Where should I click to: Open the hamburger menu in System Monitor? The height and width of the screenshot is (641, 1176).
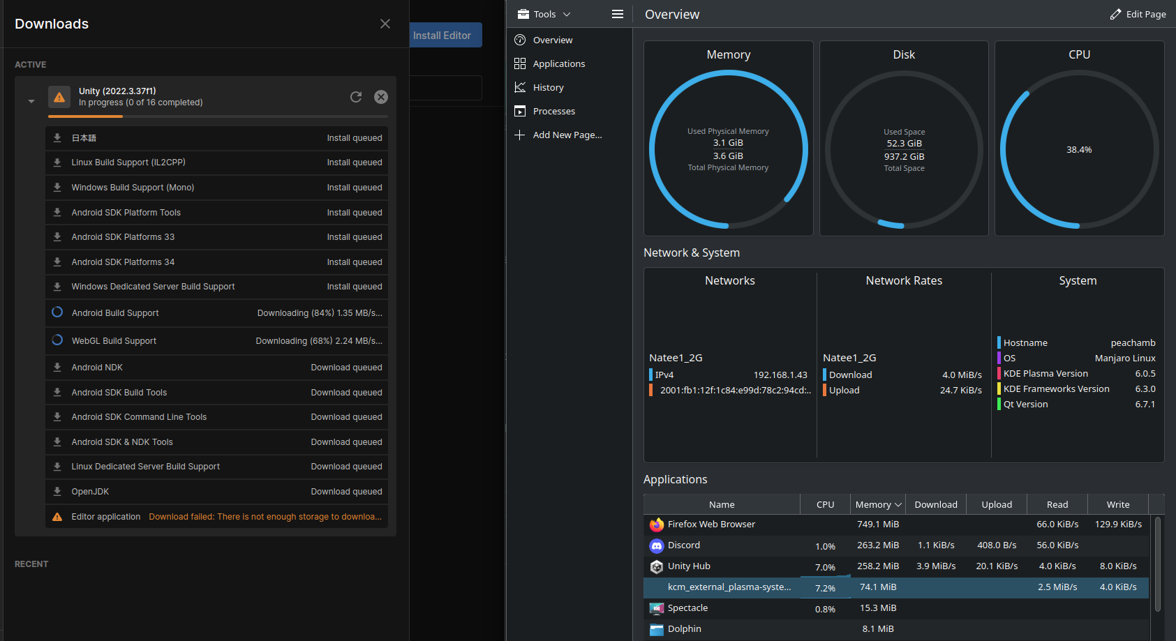click(618, 14)
